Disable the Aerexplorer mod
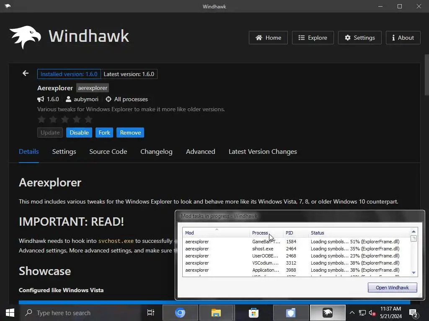This screenshot has height=321, width=429. click(79, 132)
